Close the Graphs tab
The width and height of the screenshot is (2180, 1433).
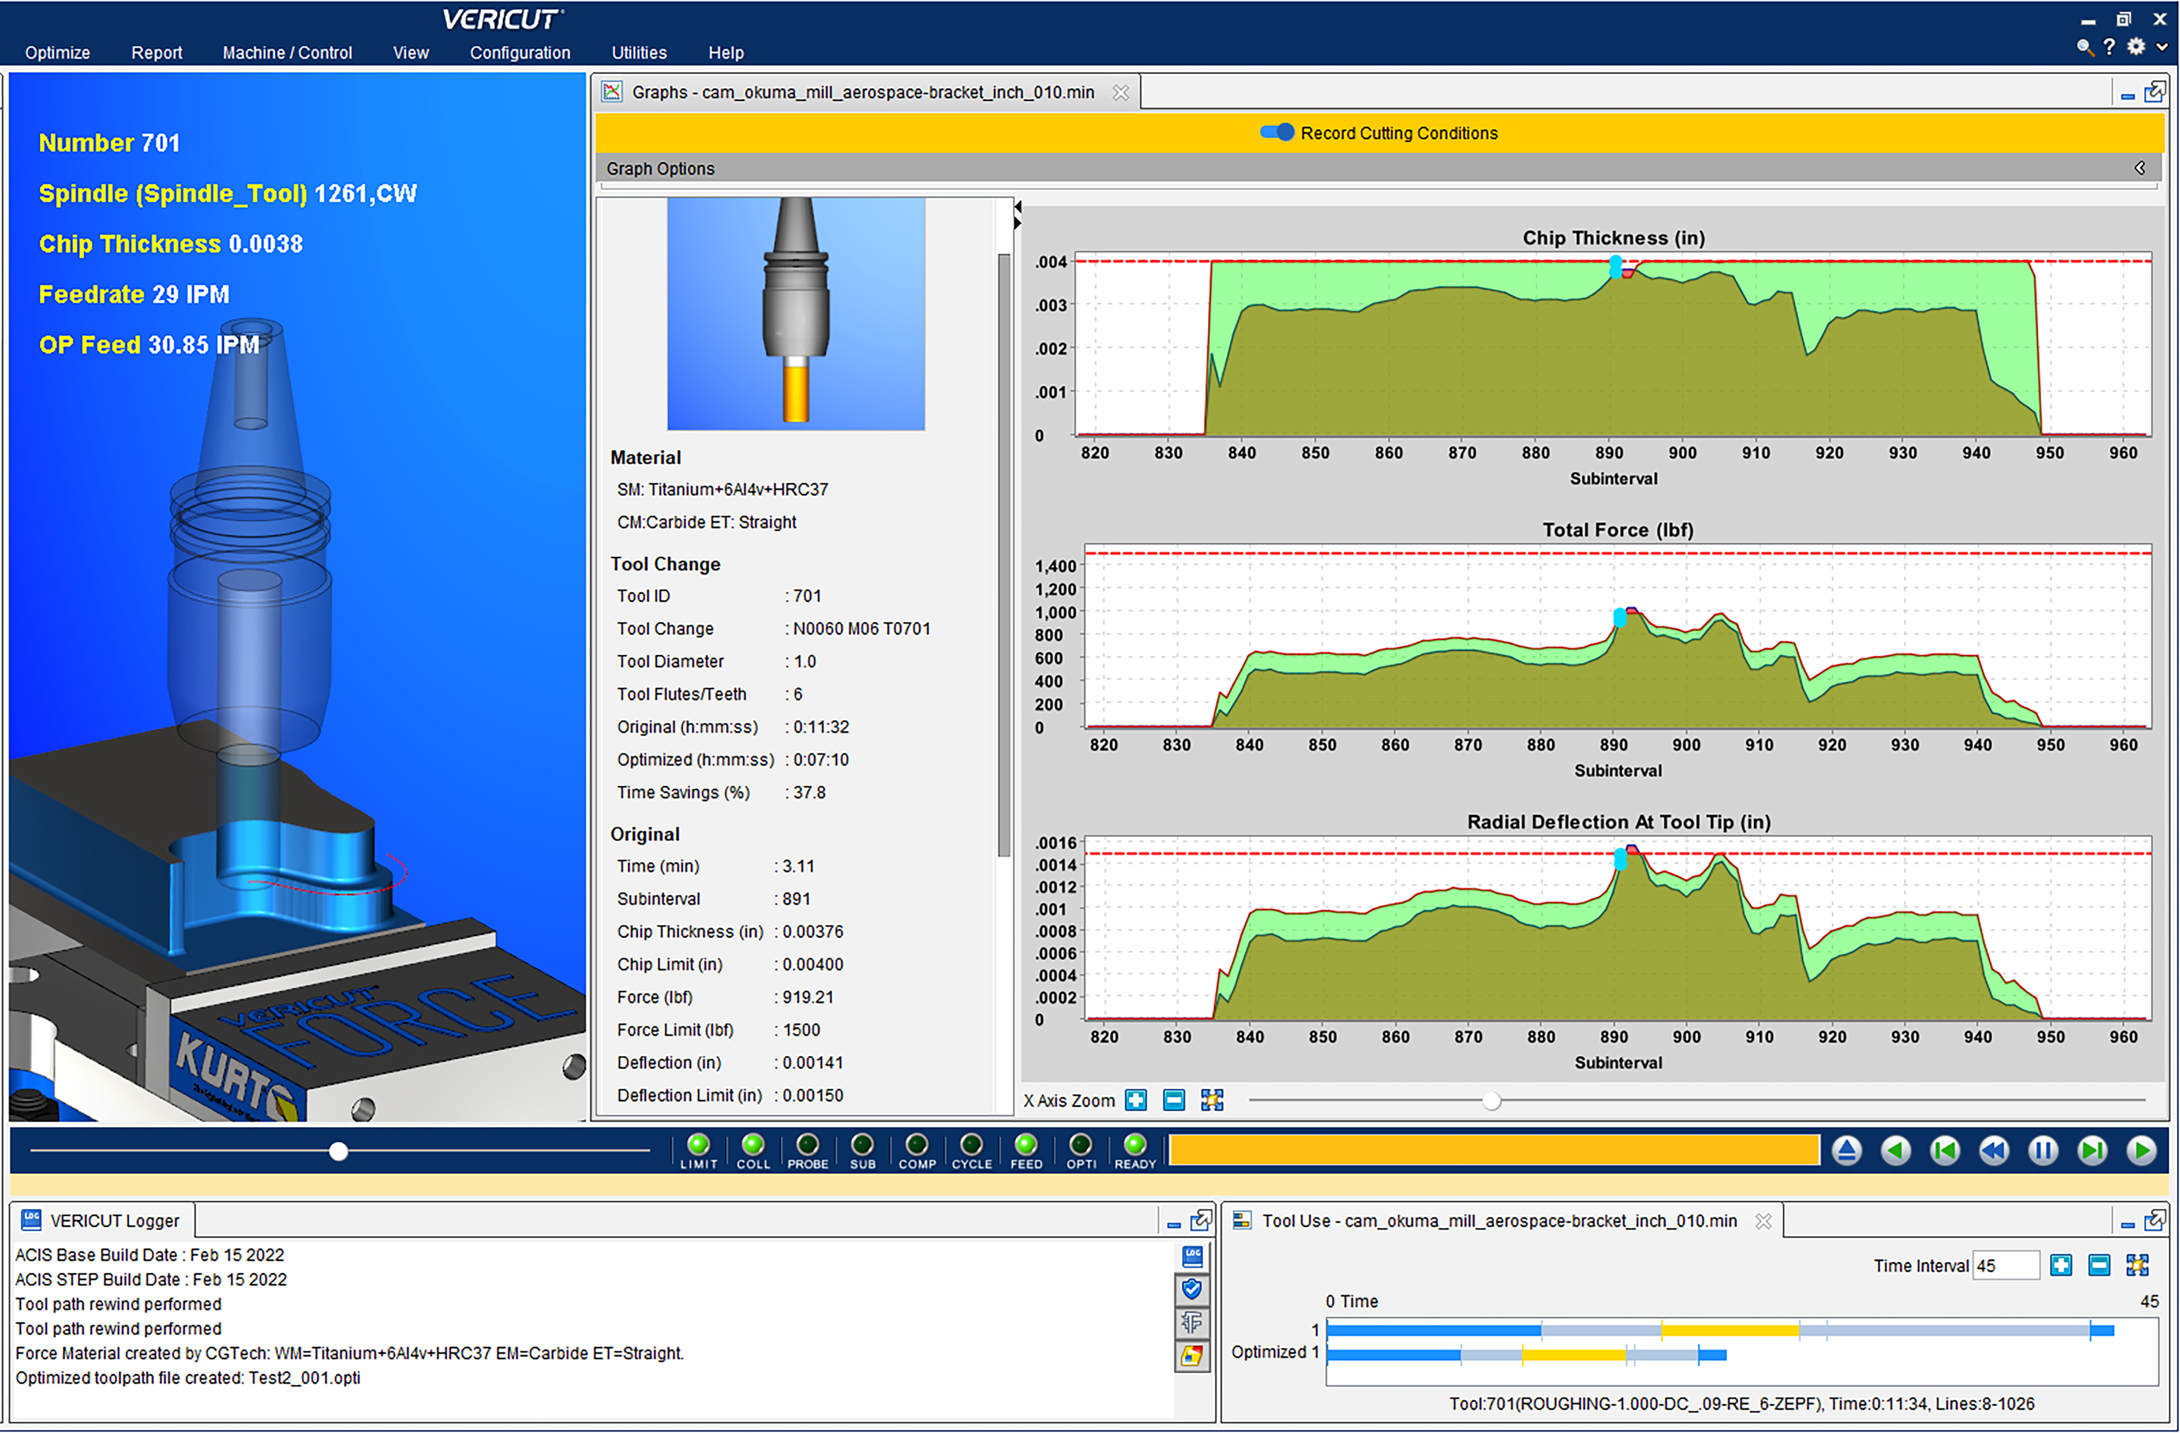(x=1120, y=93)
